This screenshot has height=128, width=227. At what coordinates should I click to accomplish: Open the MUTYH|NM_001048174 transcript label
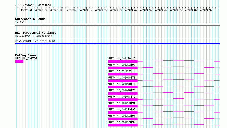click(x=121, y=84)
